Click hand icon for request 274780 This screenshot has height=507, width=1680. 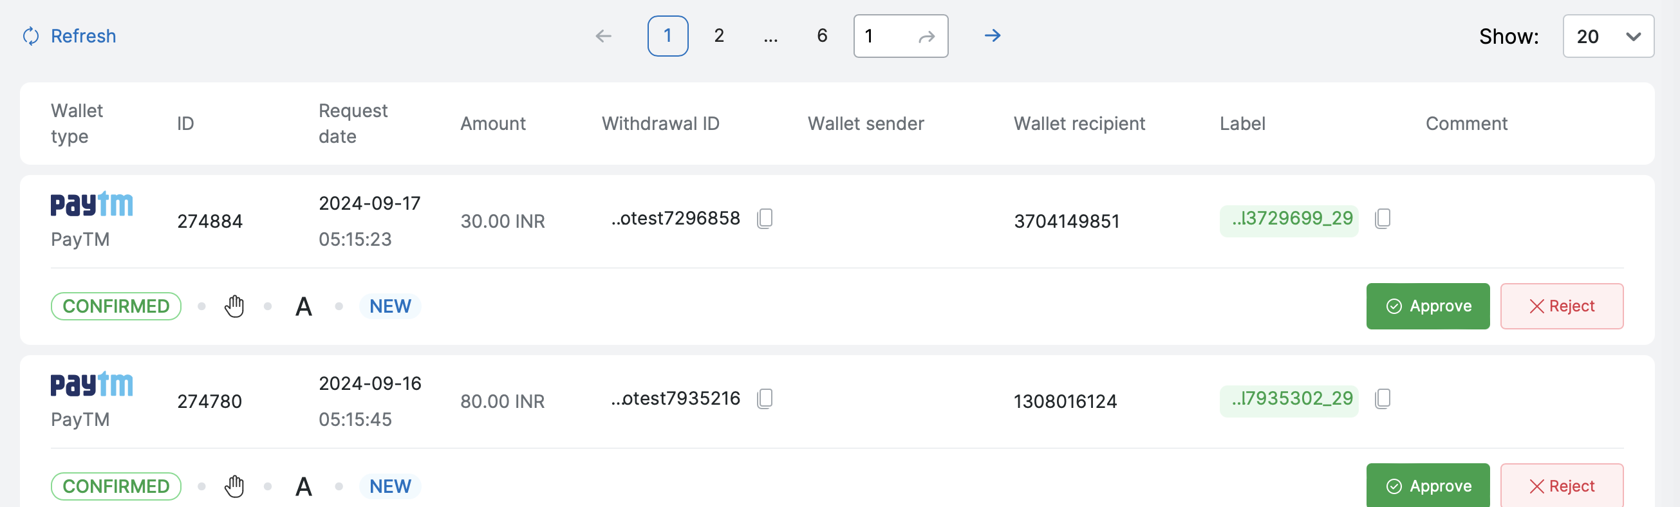tap(234, 486)
